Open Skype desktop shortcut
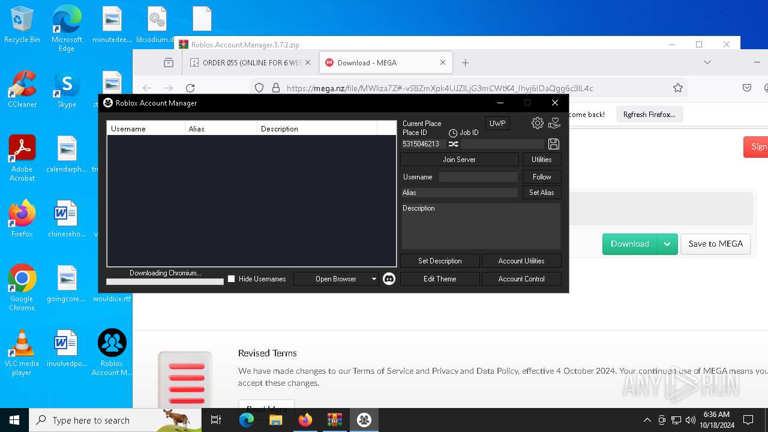 click(x=67, y=90)
